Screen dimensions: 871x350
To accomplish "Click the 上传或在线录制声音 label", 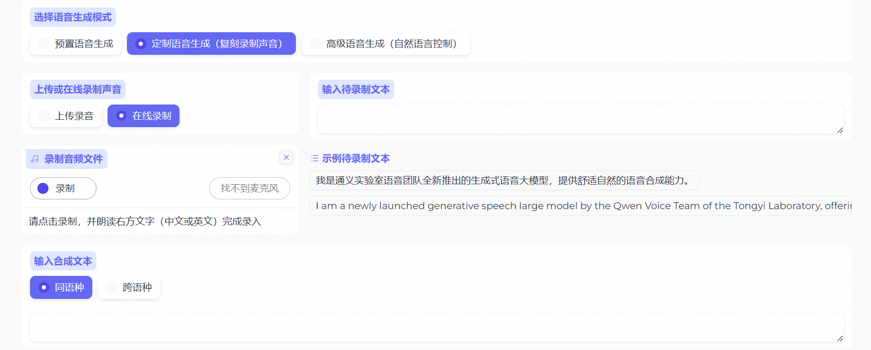I will [x=78, y=89].
